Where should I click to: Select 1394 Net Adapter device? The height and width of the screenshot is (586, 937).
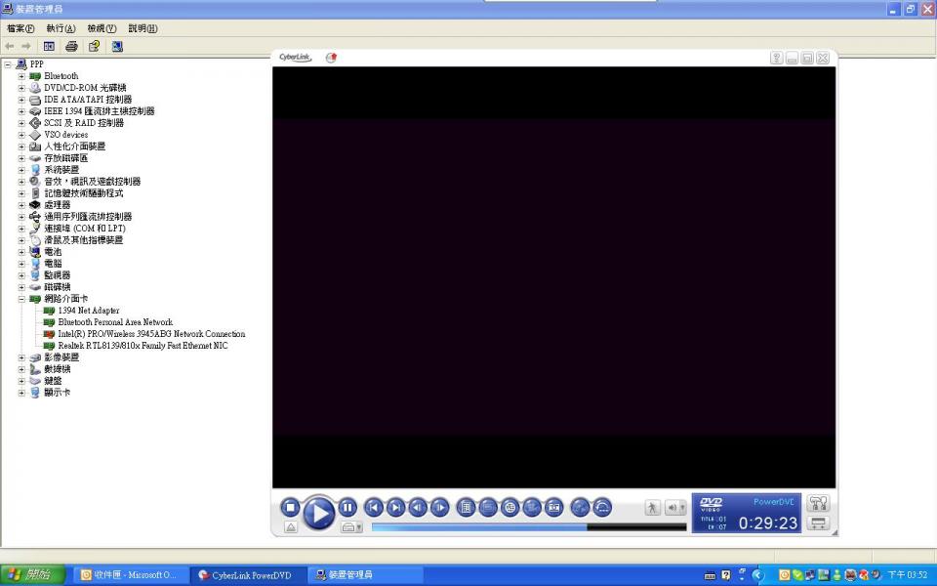[89, 311]
